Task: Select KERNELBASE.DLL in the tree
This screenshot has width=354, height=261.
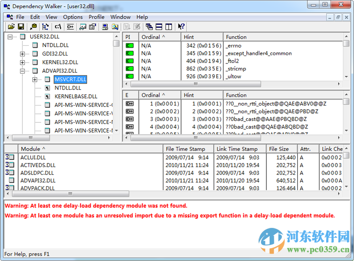Action: point(75,97)
